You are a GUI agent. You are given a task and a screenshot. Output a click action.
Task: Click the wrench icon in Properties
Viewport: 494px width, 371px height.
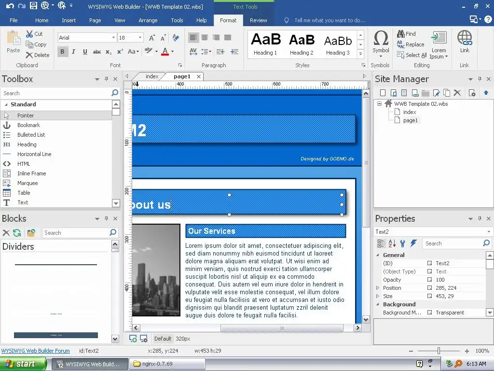pyautogui.click(x=403, y=243)
